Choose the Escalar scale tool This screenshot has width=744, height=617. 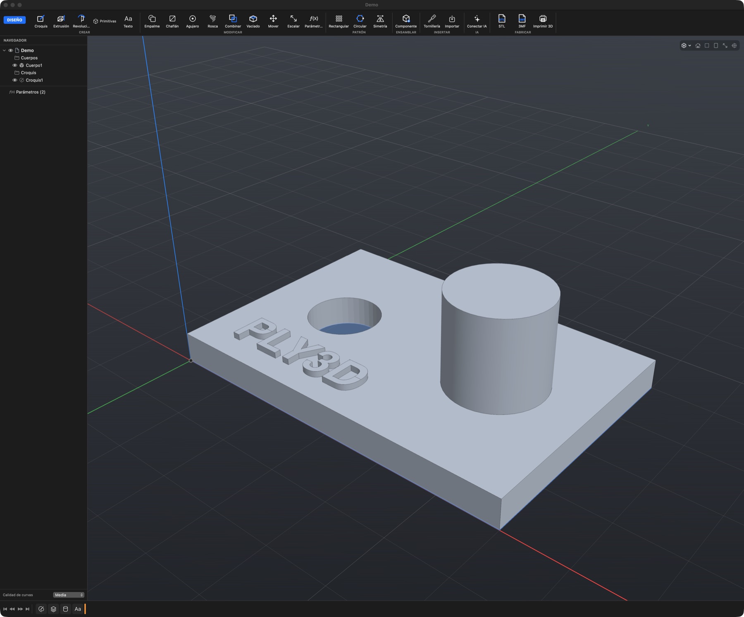pyautogui.click(x=293, y=22)
